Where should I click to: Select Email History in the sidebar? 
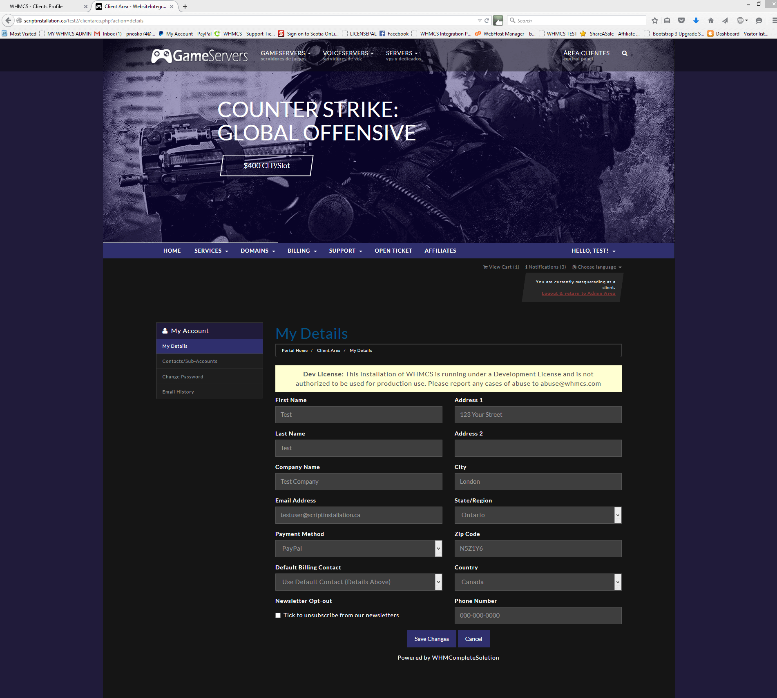point(210,392)
